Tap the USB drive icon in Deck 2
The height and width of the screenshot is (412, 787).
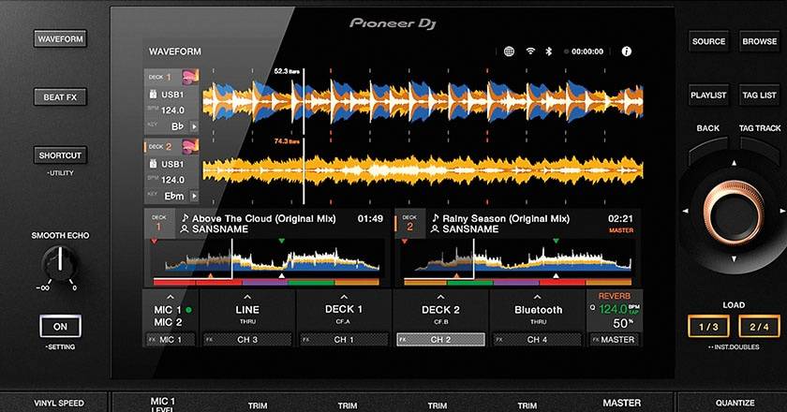pos(153,164)
